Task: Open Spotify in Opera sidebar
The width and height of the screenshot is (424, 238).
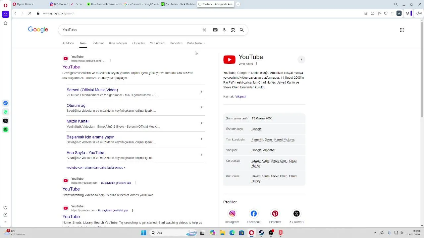Action: [5, 130]
